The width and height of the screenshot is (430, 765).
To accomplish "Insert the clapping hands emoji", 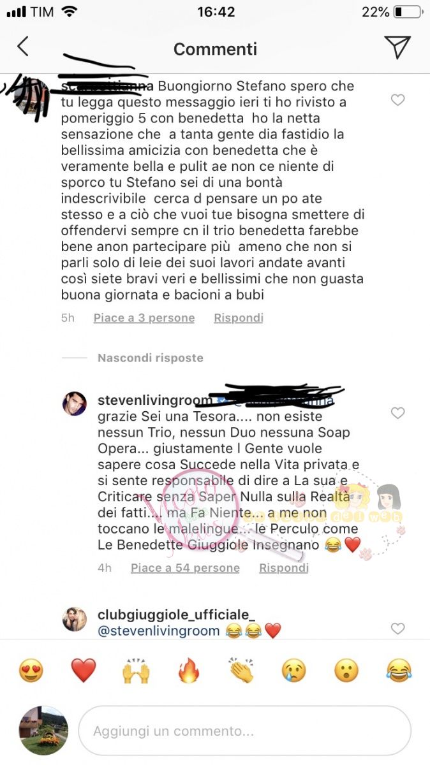I will tap(241, 671).
